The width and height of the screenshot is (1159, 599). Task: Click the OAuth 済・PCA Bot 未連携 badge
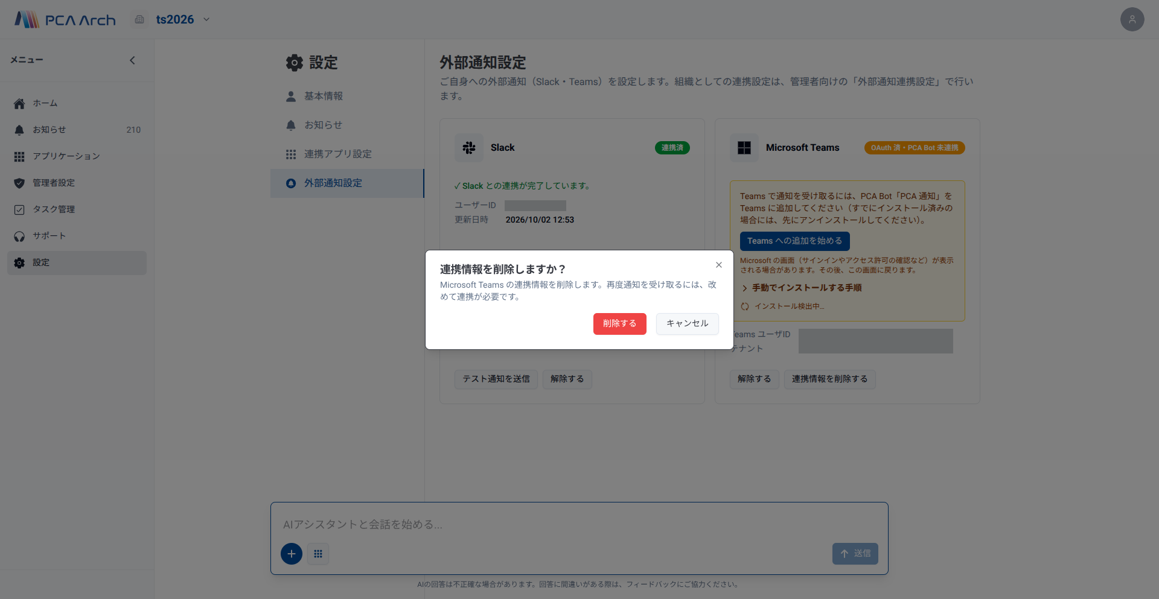point(914,148)
